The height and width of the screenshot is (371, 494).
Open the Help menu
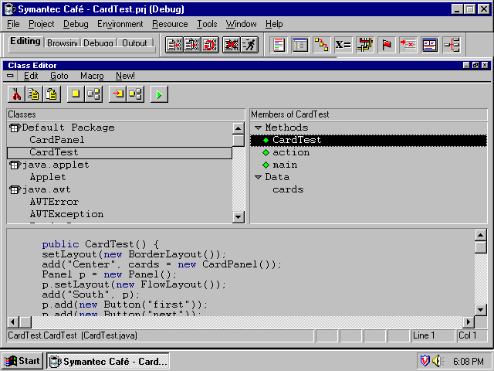click(274, 24)
